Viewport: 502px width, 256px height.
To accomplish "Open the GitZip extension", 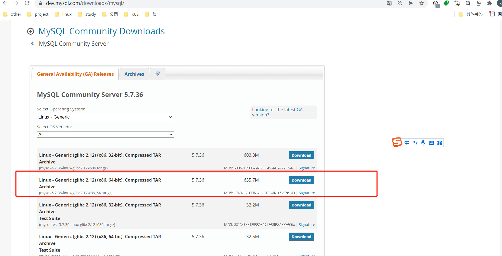I will click(x=457, y=3).
